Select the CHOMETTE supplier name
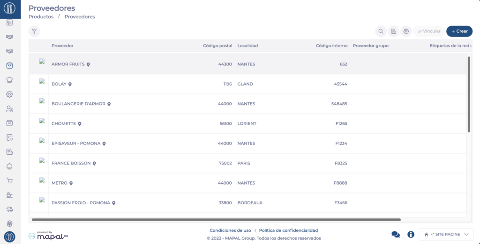Screen dimensions: 480x244 [64, 124]
